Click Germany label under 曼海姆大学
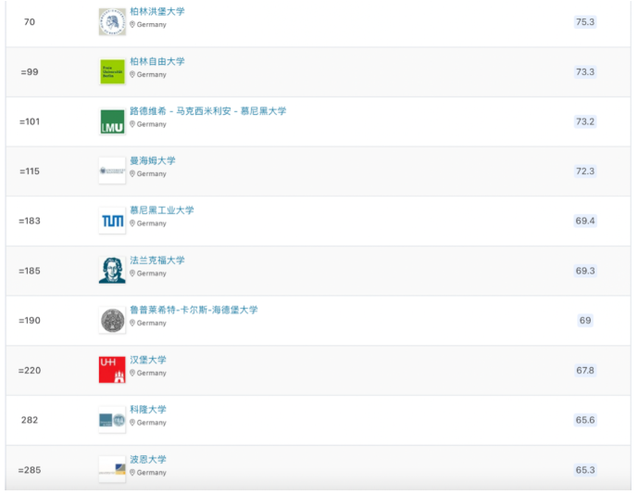The width and height of the screenshot is (638, 495). tap(151, 174)
